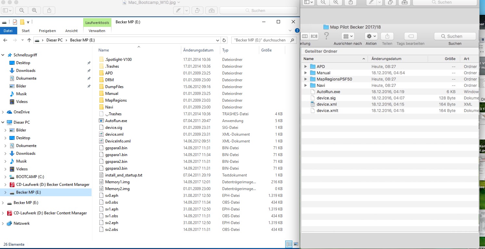Select the Memory1.img disk image icon

[x=101, y=182]
